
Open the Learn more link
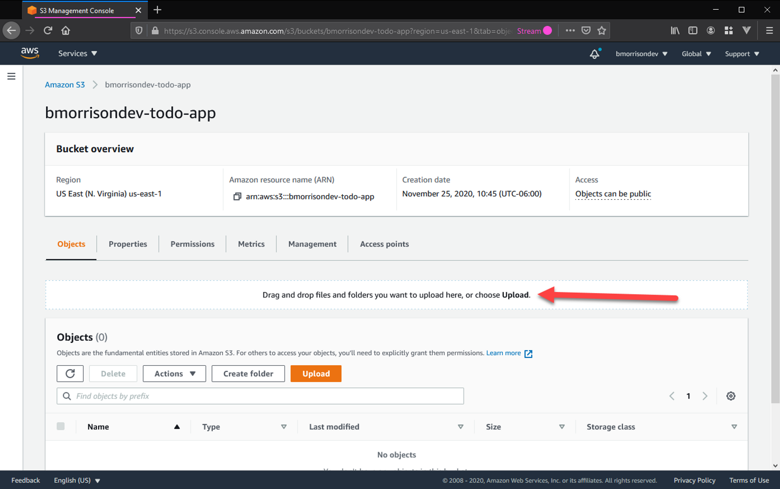[503, 353]
